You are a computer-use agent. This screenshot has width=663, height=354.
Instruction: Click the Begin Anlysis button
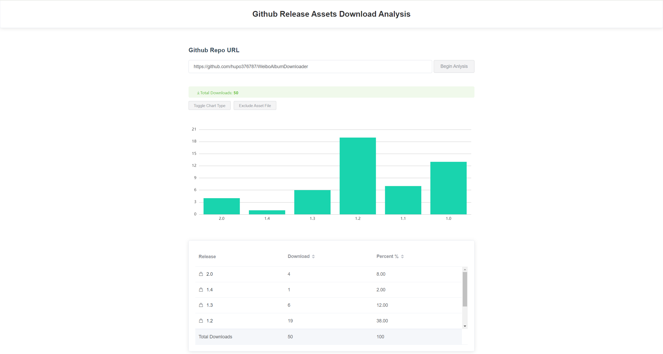pos(454,66)
